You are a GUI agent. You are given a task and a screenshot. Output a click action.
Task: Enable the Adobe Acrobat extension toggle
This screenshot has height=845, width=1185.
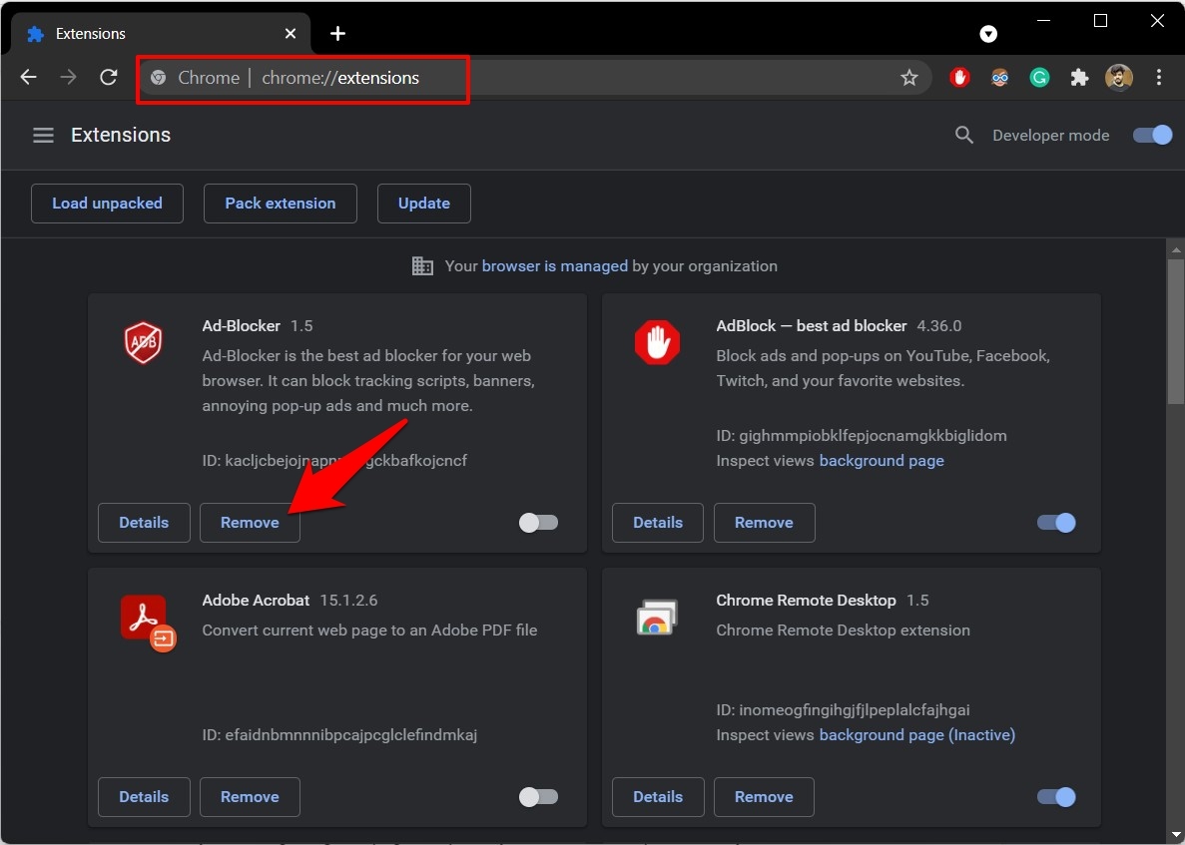coord(538,797)
